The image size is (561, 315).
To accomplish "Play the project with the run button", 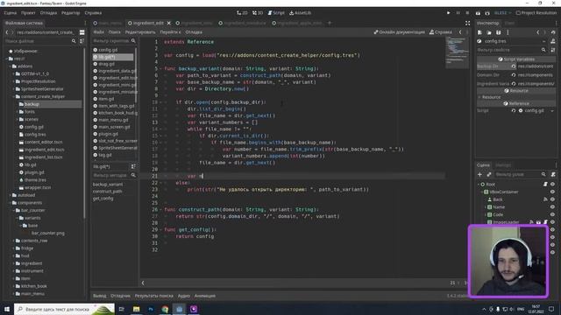I will [448, 13].
